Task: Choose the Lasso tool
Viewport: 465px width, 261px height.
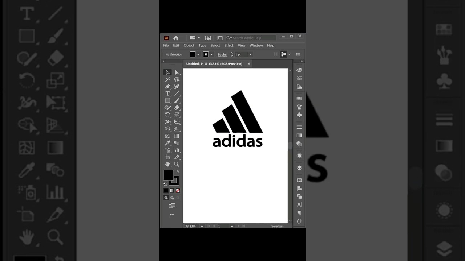Action: tap(177, 79)
